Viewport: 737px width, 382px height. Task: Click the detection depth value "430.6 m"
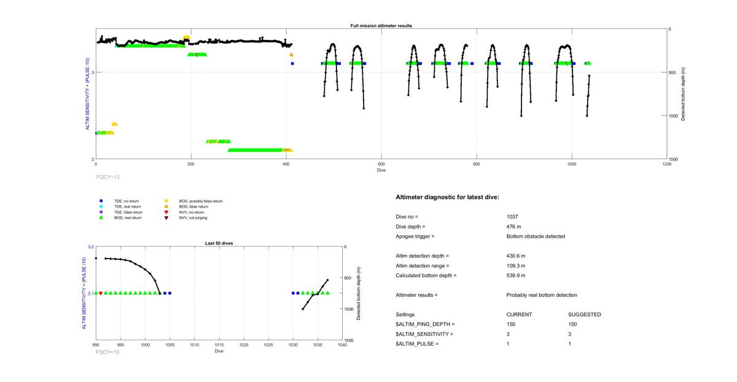516,256
